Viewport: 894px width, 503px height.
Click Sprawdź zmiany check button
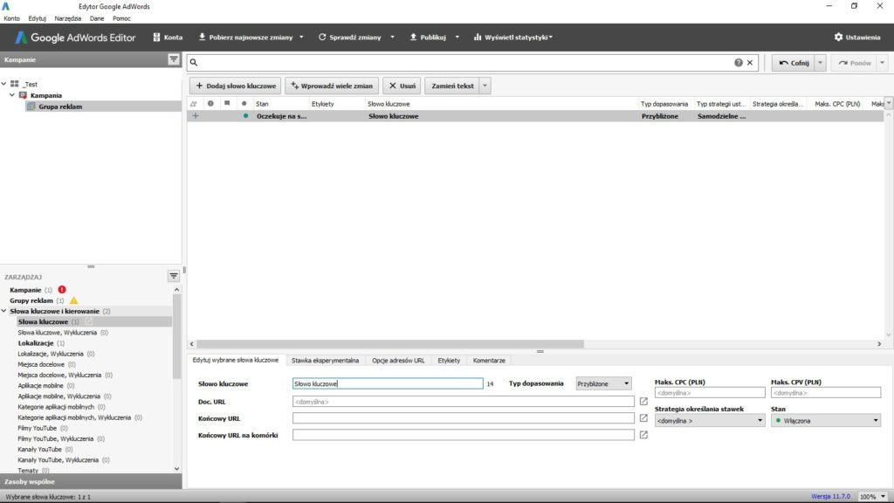(x=349, y=37)
